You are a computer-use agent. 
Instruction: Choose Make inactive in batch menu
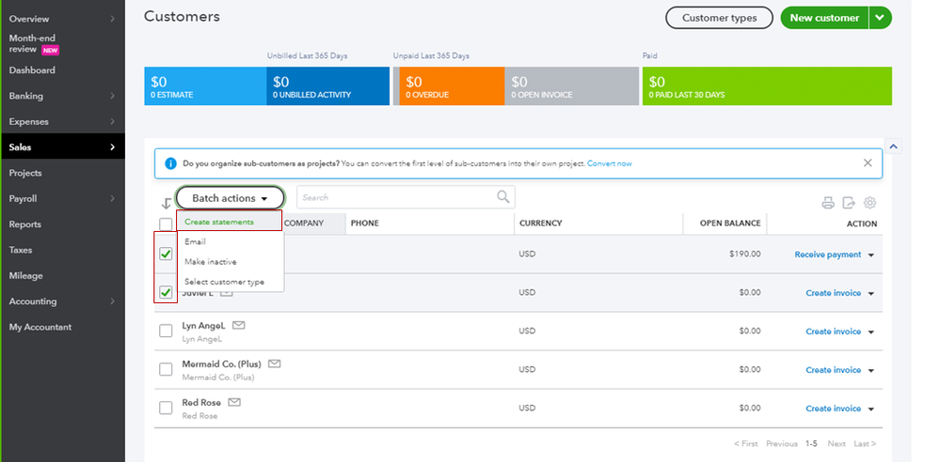point(229,262)
